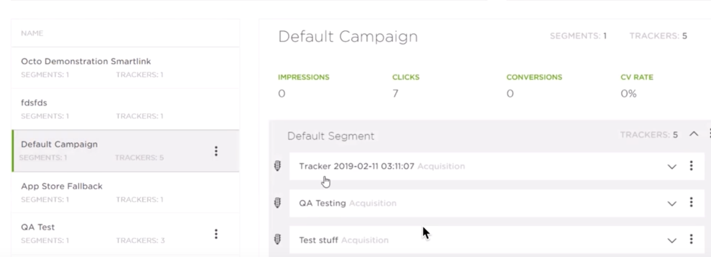Click drag handle icon beside Tracker 2019-02-11
This screenshot has width=711, height=257.
pos(278,166)
